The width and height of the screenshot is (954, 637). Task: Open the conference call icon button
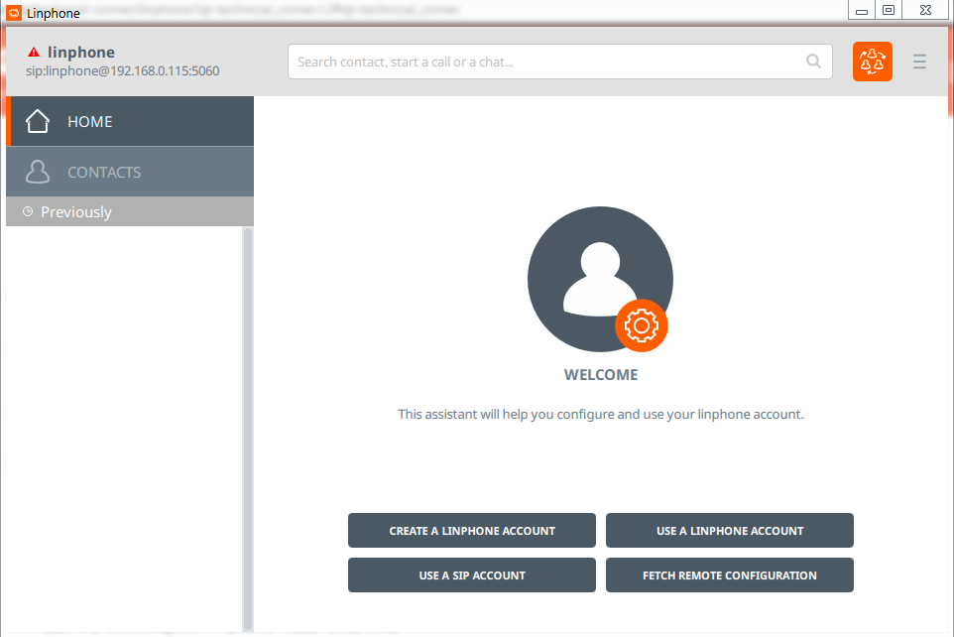click(x=872, y=62)
